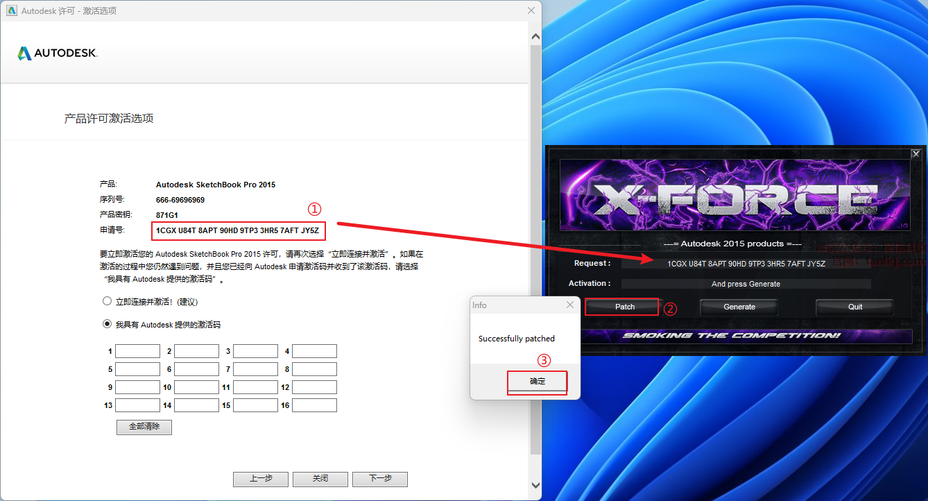This screenshot has height=501, width=928.
Task: Click activation code field 12
Action: coord(314,387)
